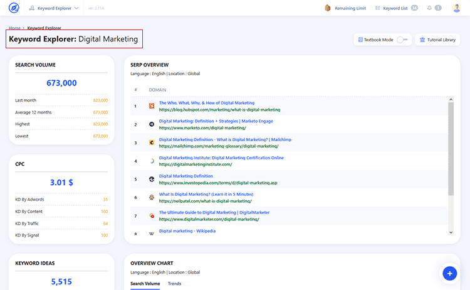
Task: Click the DOMAIN column header
Action: [x=157, y=90]
